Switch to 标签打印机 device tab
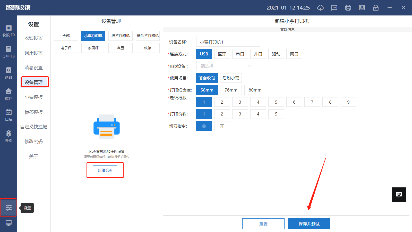The height and width of the screenshot is (232, 412). [120, 36]
